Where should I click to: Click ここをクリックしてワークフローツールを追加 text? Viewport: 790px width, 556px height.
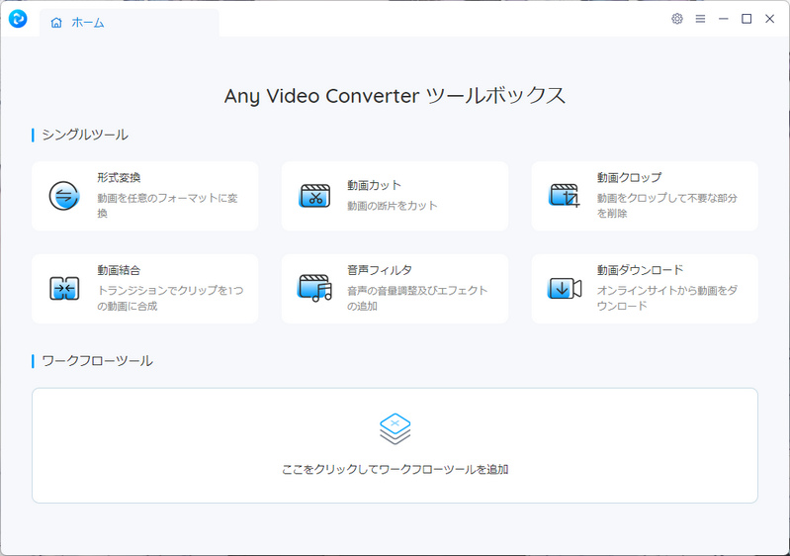point(395,469)
